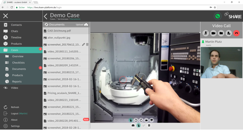
Task: Rotate the video counter-clockwise
Action: coord(136,120)
